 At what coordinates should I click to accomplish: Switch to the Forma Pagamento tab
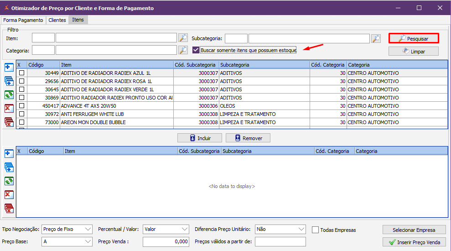pyautogui.click(x=23, y=20)
